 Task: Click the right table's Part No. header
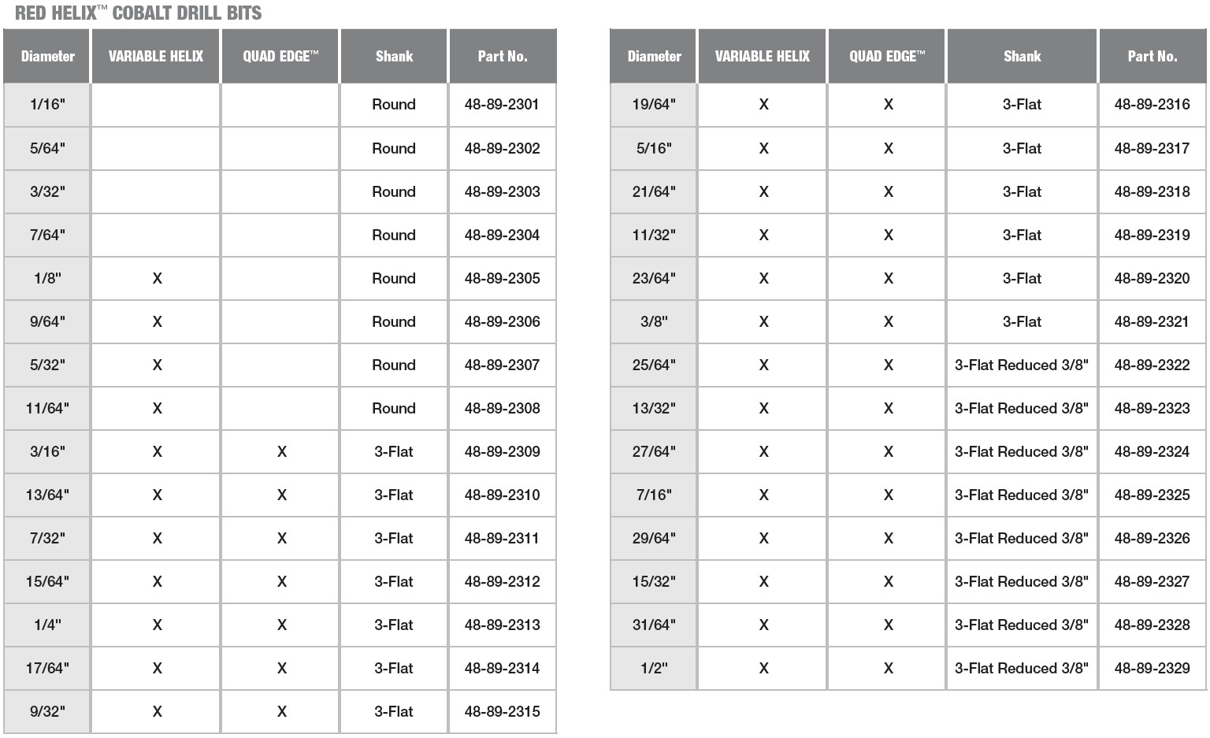tap(1152, 56)
